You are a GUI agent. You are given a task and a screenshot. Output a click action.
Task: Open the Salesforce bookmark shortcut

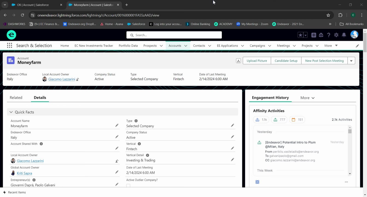coord(136,24)
